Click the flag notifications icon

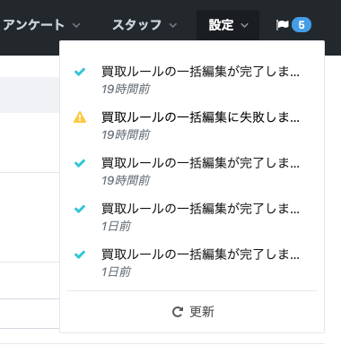(282, 25)
